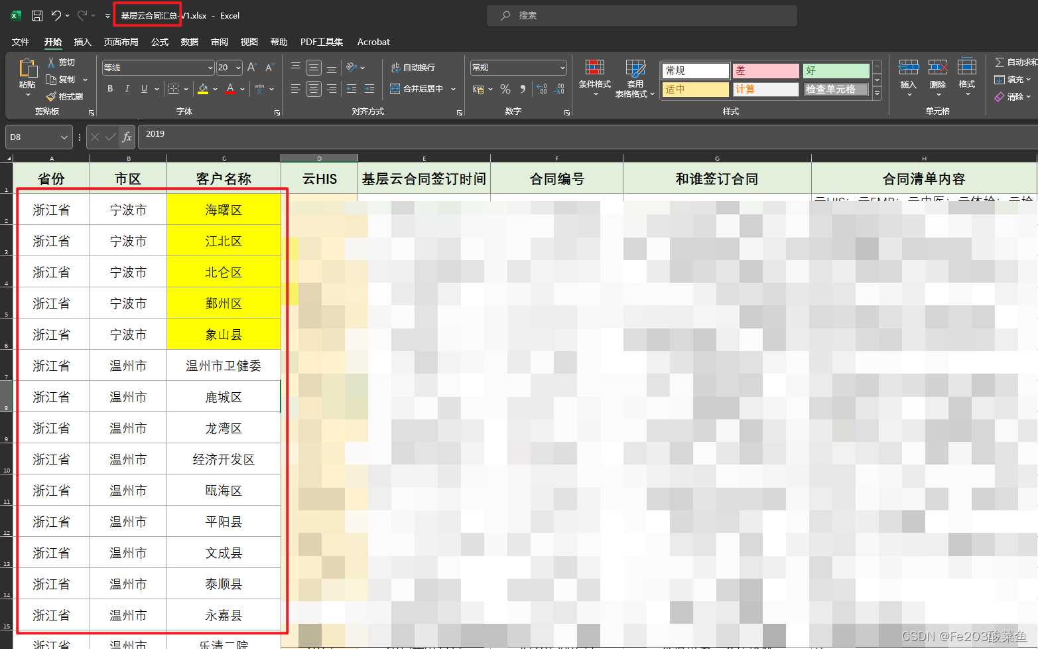Expand the Merge & Center (合并后居中) arrow
Viewport: 1038px width, 649px height.
point(454,89)
